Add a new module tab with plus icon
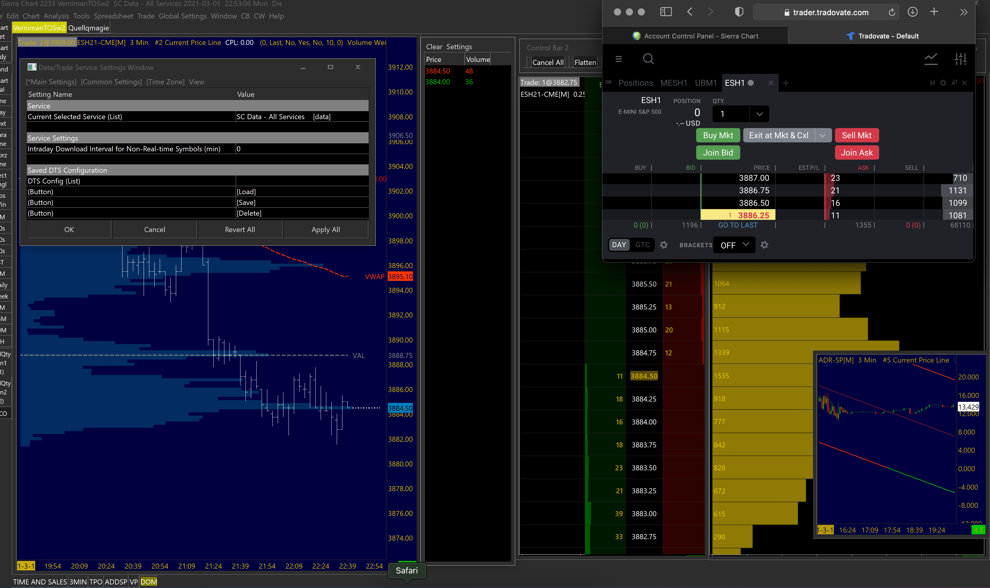990x588 pixels. coord(786,83)
